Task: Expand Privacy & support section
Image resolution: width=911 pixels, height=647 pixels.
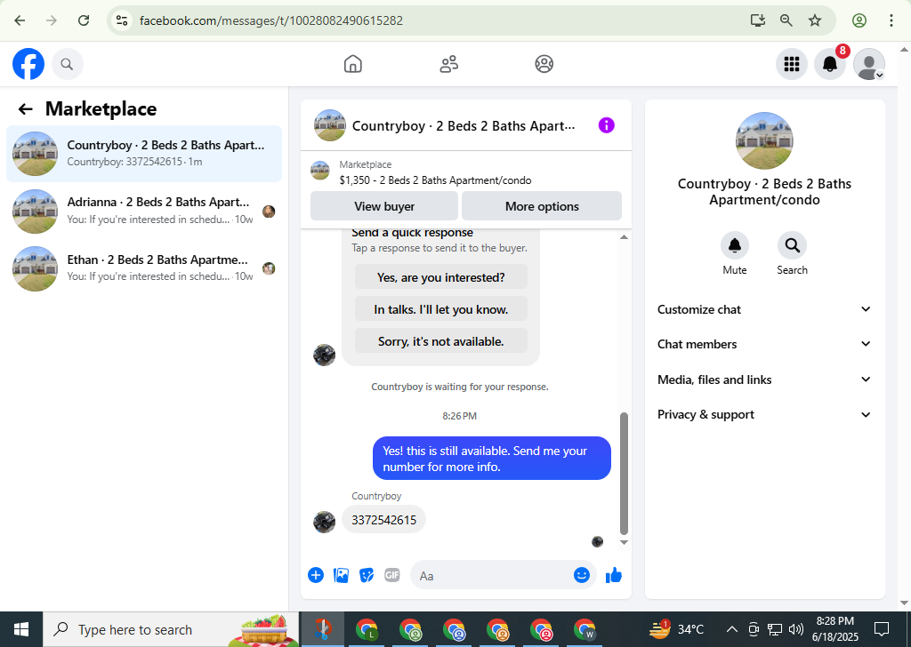Action: (x=764, y=414)
